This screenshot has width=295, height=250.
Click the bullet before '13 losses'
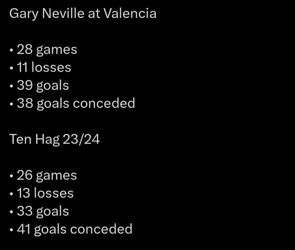point(12,194)
